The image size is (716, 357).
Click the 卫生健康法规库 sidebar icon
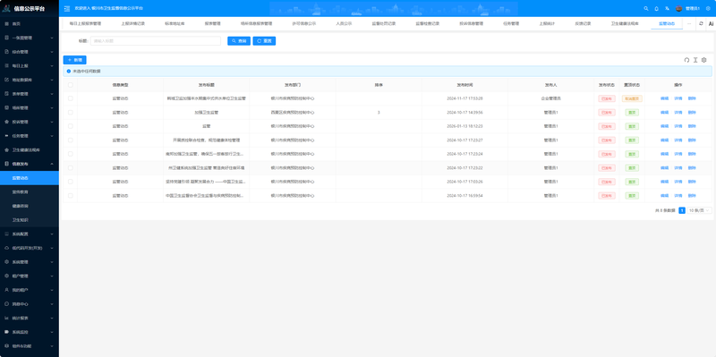point(6,149)
